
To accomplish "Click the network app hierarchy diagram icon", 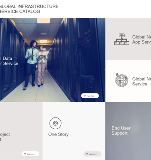I will (122, 39).
